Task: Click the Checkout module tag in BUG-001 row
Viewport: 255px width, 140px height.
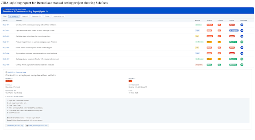Action: [x=198, y=25]
